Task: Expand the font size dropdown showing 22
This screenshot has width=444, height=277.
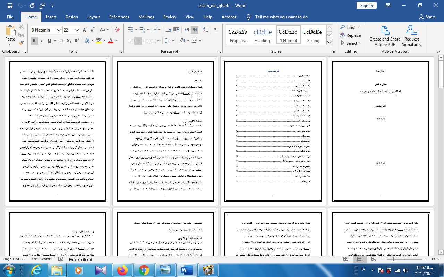Action: pos(77,30)
